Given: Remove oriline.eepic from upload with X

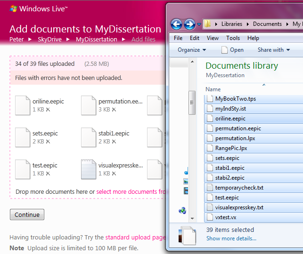Looking at the screenshot, I should pos(48,110).
